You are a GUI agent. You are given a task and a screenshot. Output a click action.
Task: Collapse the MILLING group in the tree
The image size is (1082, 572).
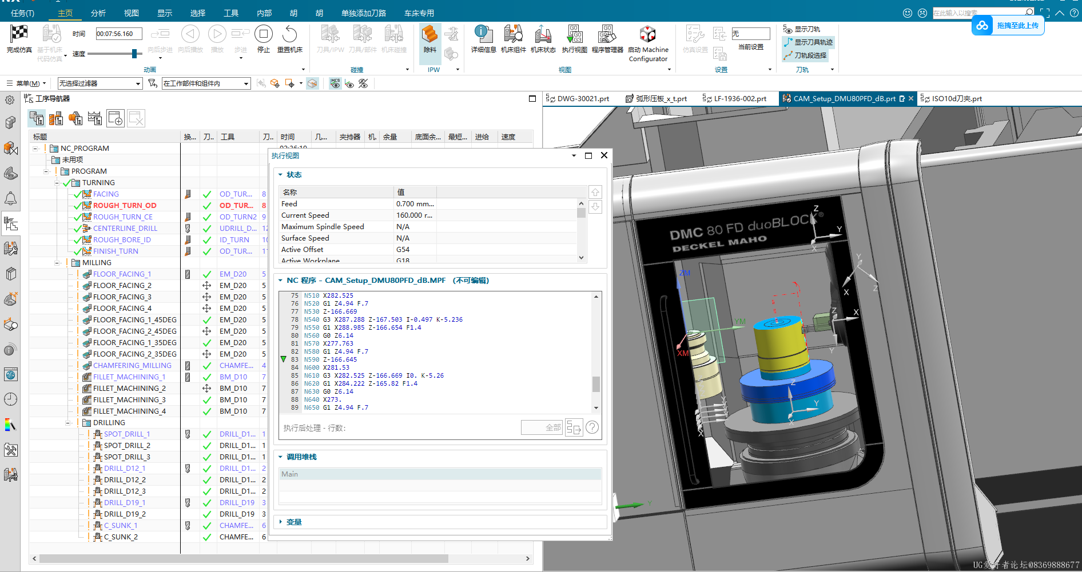[57, 263]
